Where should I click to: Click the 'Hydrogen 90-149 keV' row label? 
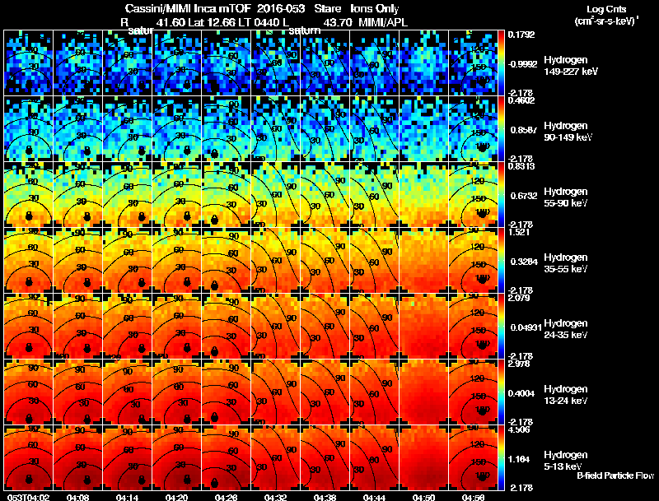coord(568,132)
